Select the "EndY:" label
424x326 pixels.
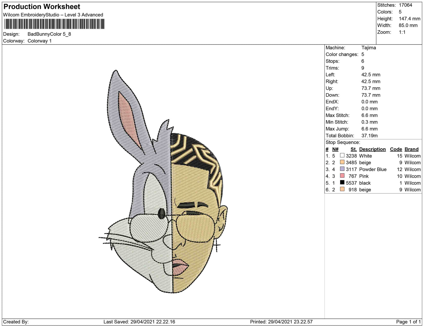[332, 108]
